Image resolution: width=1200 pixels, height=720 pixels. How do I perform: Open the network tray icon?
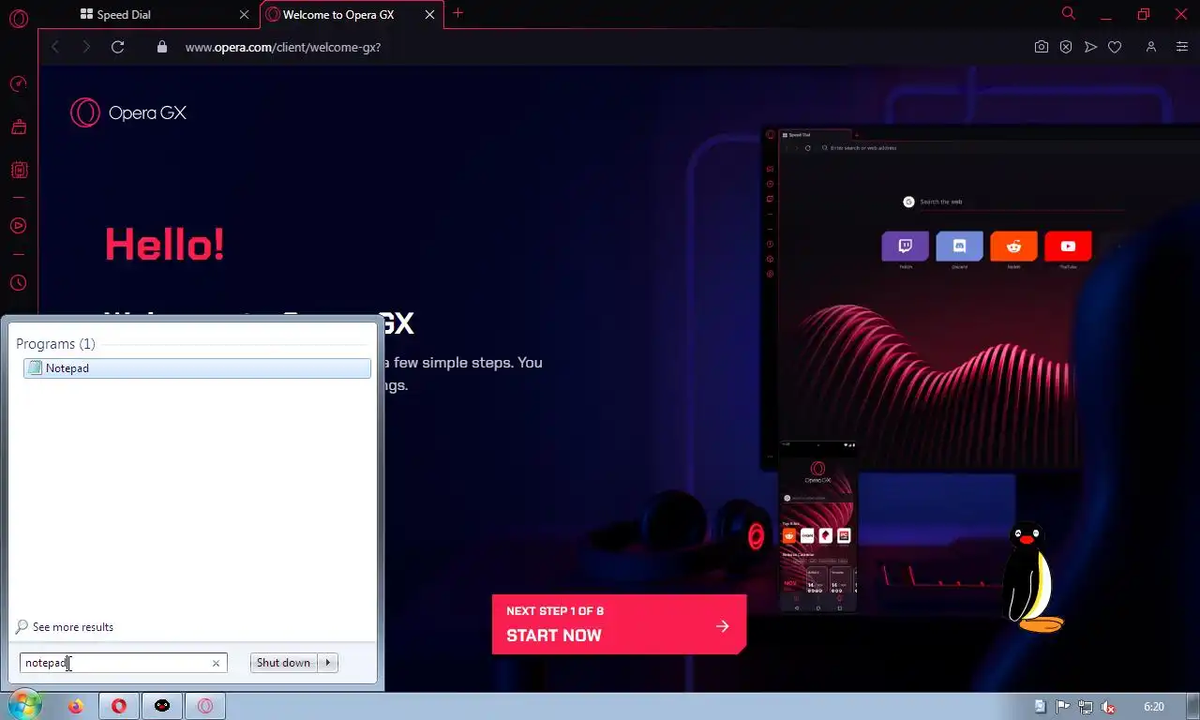point(1086,707)
